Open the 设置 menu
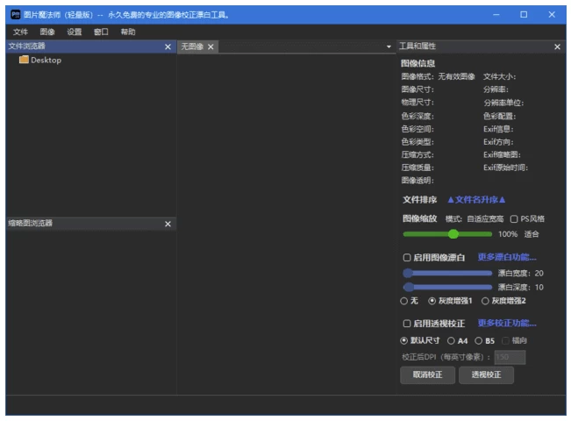This screenshot has height=421, width=571. point(75,32)
